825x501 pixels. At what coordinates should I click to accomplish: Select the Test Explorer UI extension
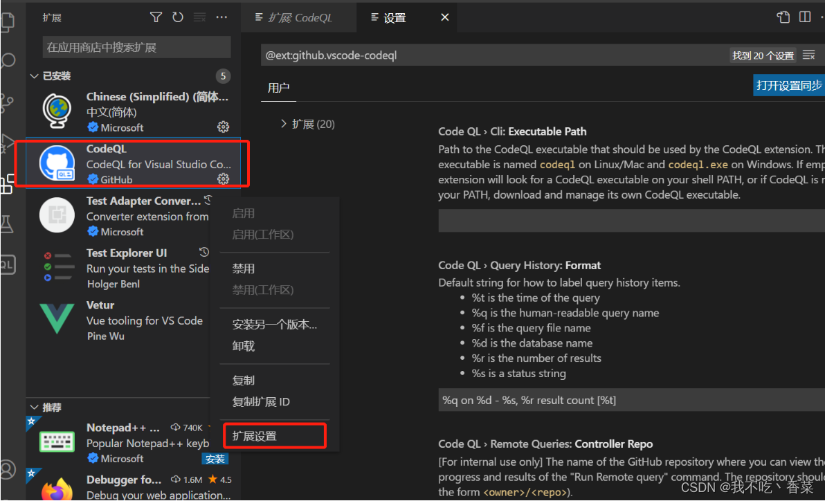point(119,268)
